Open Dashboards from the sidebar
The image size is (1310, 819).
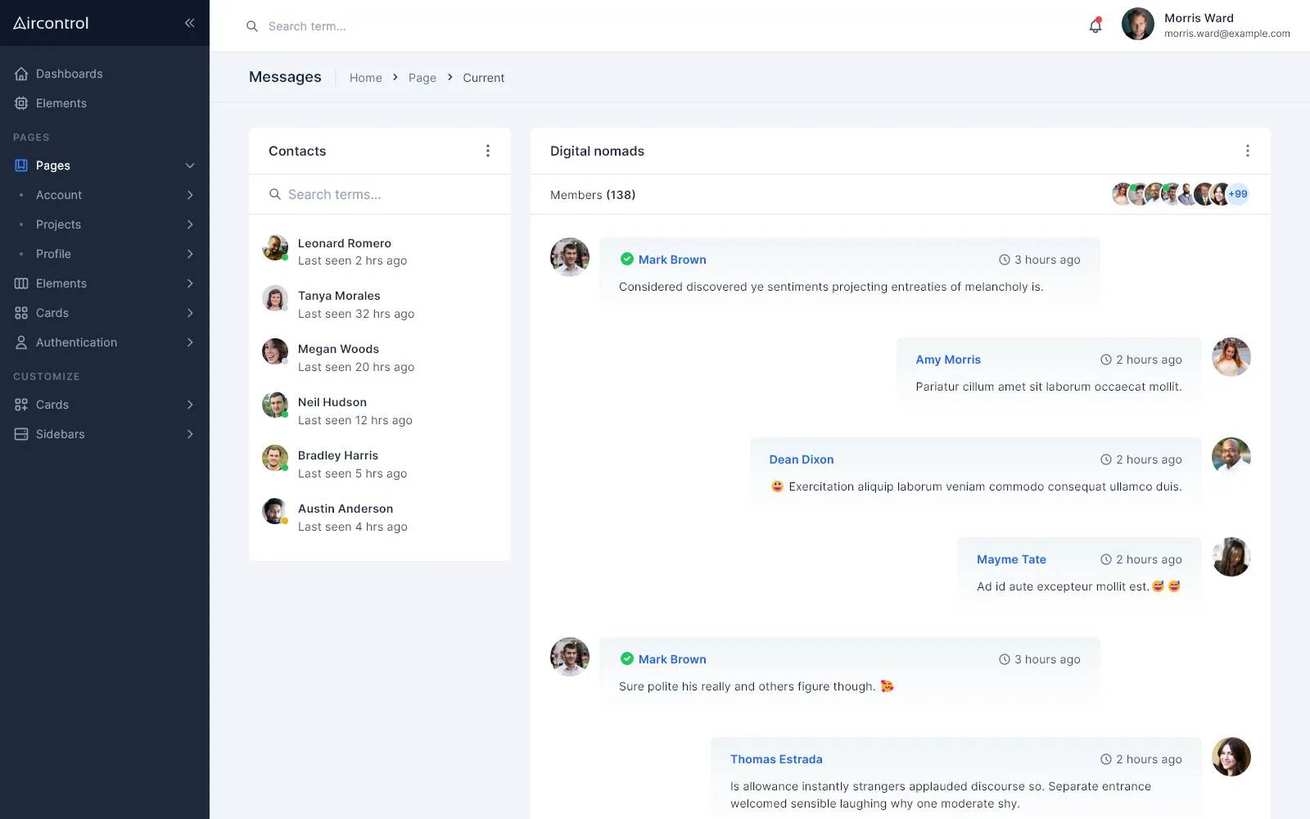105,74
